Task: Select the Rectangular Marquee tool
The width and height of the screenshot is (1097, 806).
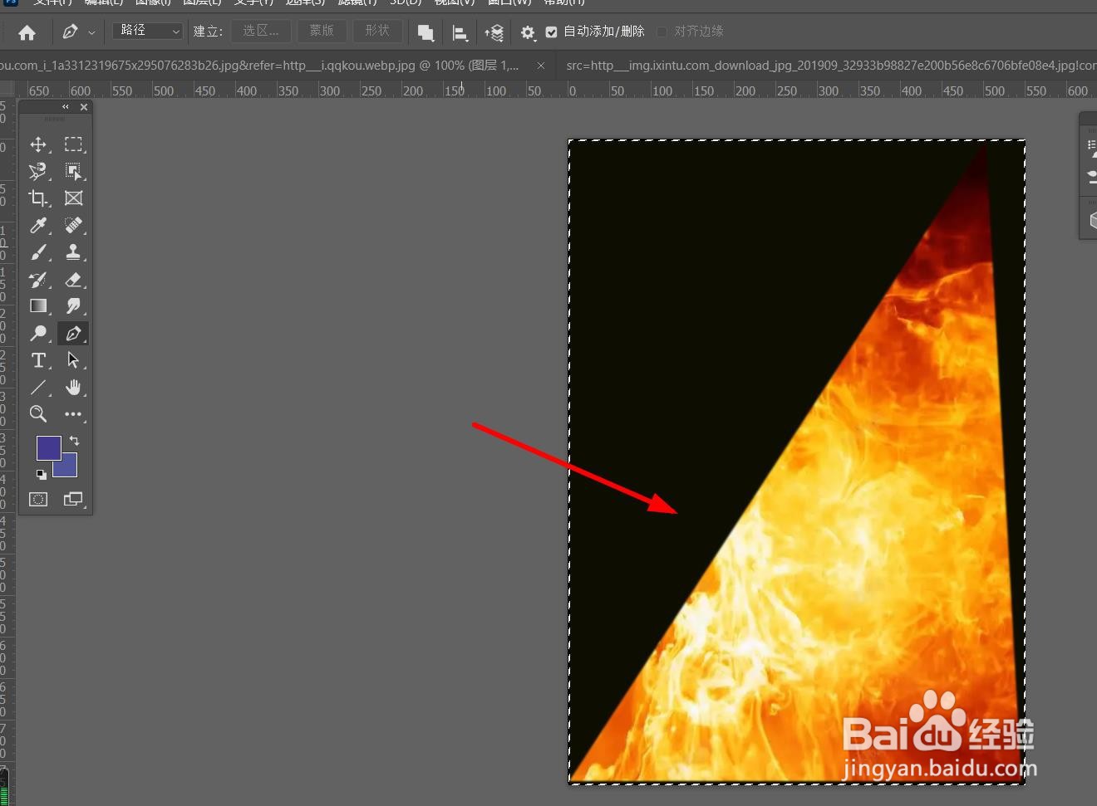Action: tap(73, 144)
